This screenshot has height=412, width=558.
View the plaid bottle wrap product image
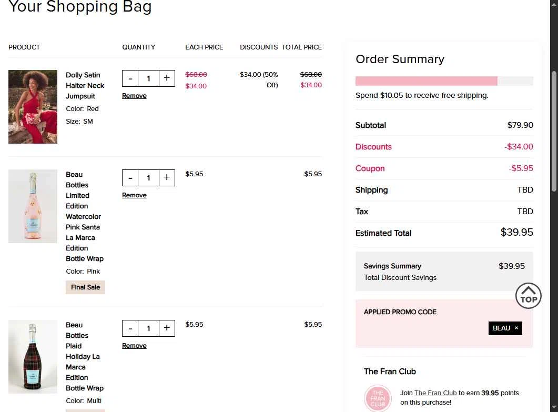click(x=33, y=357)
